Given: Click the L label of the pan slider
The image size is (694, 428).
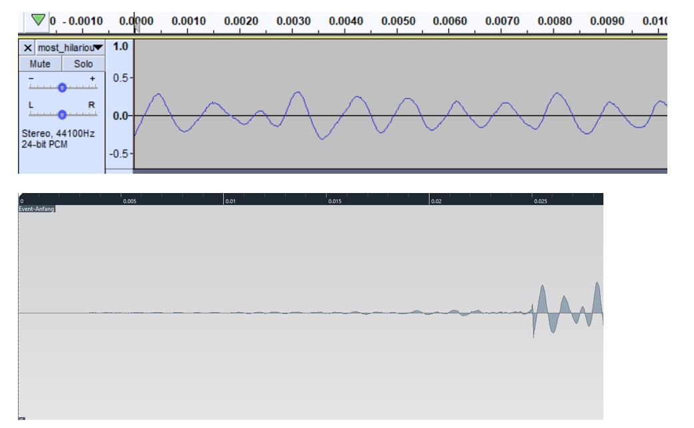Looking at the screenshot, I should (x=31, y=105).
